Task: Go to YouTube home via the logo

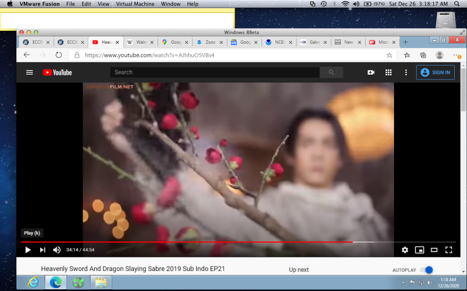Action: point(57,72)
